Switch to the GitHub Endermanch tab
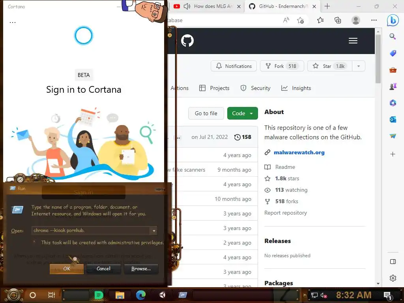Image resolution: width=404 pixels, height=303 pixels. coord(283,6)
